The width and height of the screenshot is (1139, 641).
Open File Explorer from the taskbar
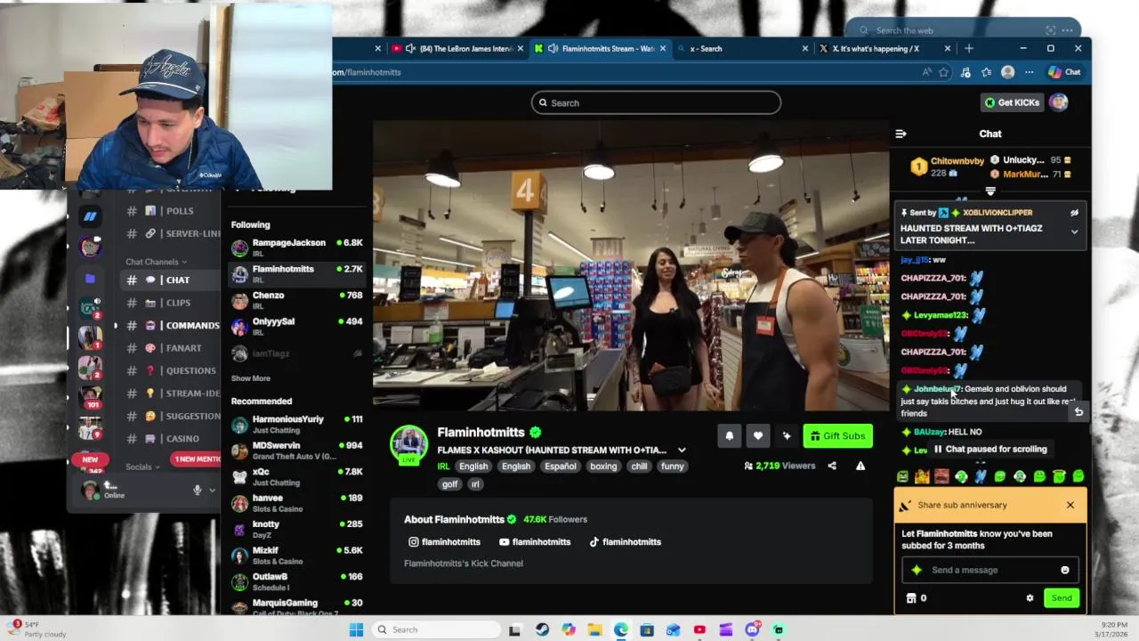pos(594,629)
